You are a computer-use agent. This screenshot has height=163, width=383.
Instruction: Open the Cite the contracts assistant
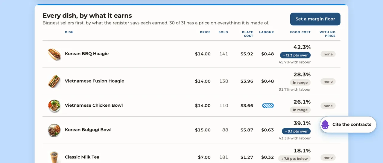(x=348, y=125)
